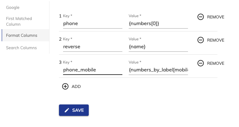Click into the Key field containing reverse
The width and height of the screenshot is (239, 127).
(x=93, y=47)
